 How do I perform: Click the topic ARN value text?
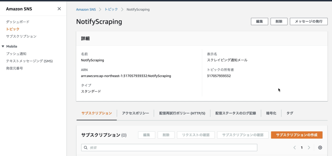[126, 76]
